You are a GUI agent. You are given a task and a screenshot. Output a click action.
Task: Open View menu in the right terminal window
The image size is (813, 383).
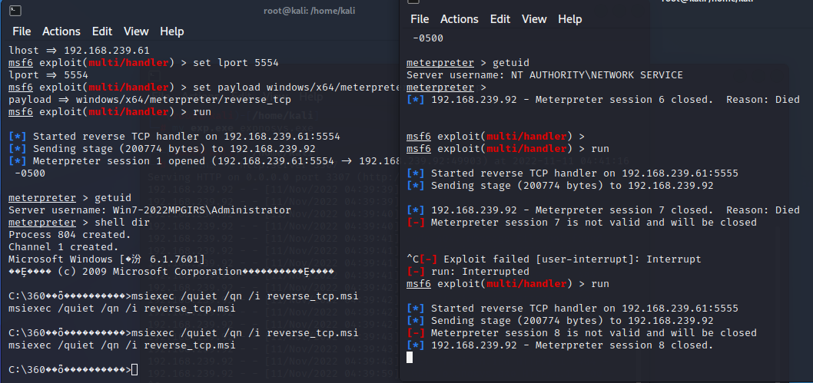click(534, 19)
